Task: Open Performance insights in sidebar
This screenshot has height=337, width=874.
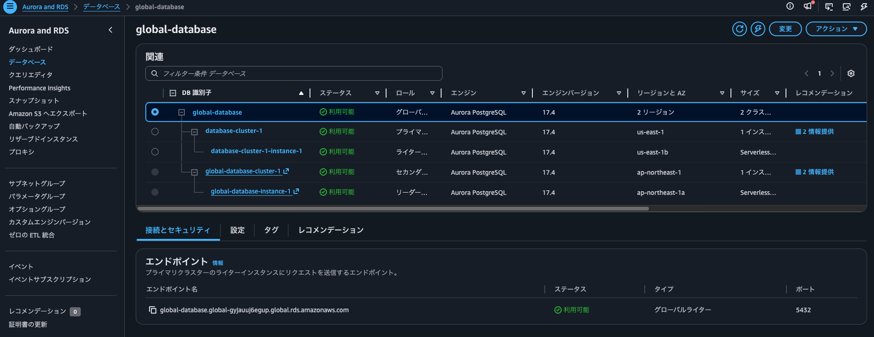Action: [39, 88]
